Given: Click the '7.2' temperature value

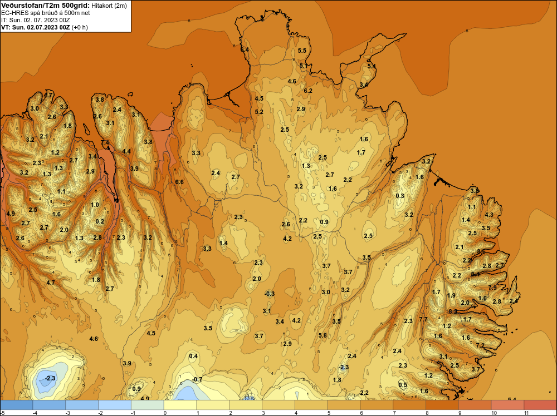Looking at the screenshot, I should pyautogui.click(x=480, y=345).
